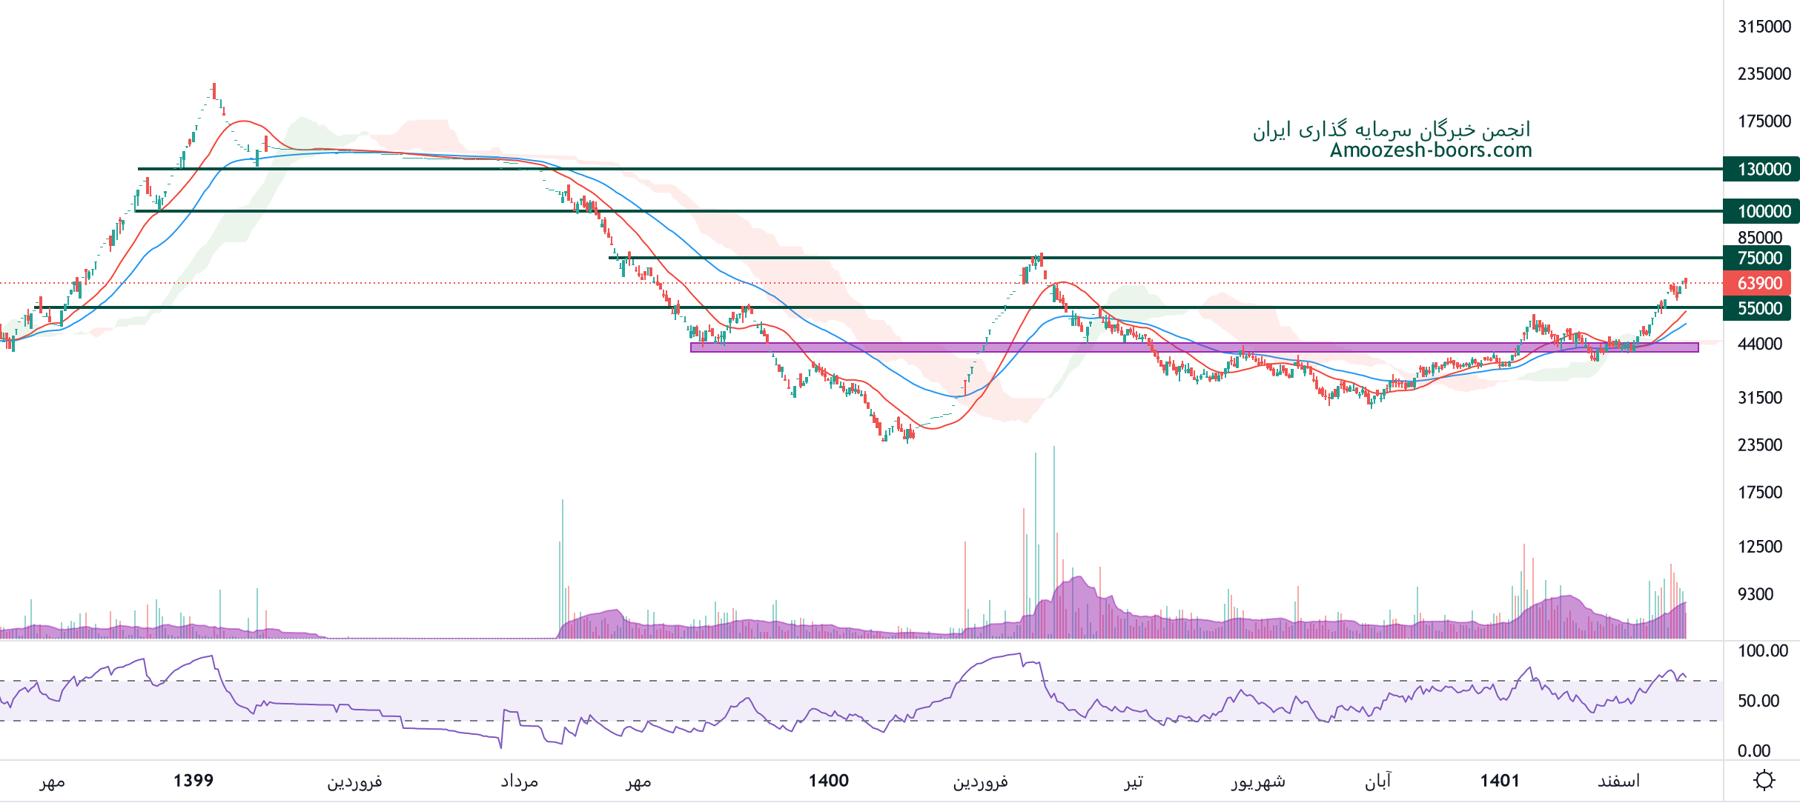
Task: Click the اسفند month label on time axis
Action: click(x=1618, y=781)
